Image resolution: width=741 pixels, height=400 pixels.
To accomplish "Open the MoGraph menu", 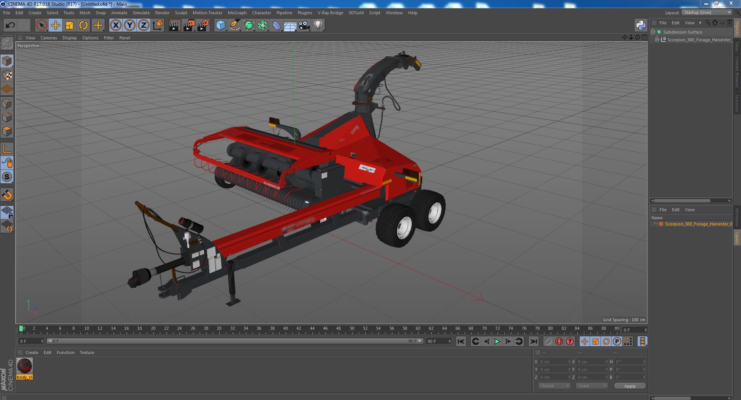I will pos(237,13).
